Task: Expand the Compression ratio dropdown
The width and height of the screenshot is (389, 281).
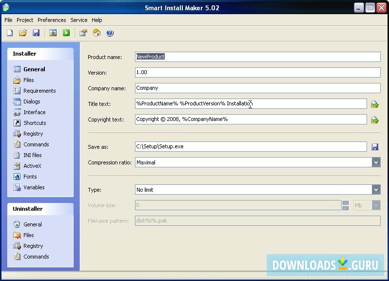Action: [x=376, y=162]
